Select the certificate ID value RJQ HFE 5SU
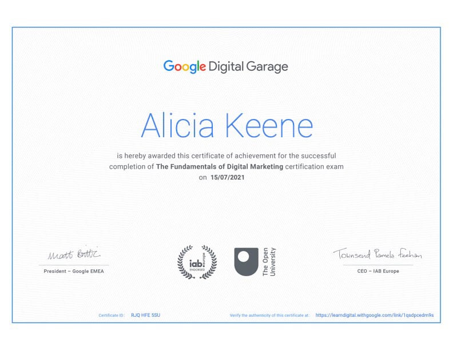 (x=145, y=315)
